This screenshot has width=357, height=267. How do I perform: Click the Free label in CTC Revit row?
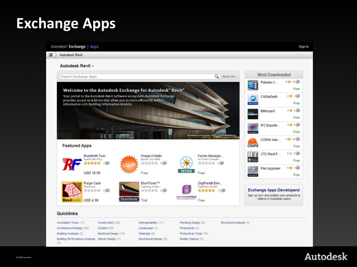click(297, 160)
